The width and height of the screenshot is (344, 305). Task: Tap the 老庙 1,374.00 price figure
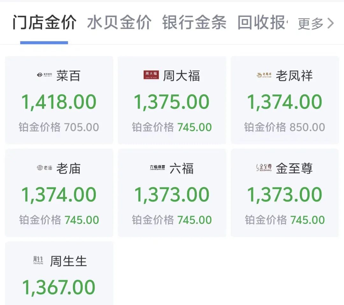pos(59,195)
